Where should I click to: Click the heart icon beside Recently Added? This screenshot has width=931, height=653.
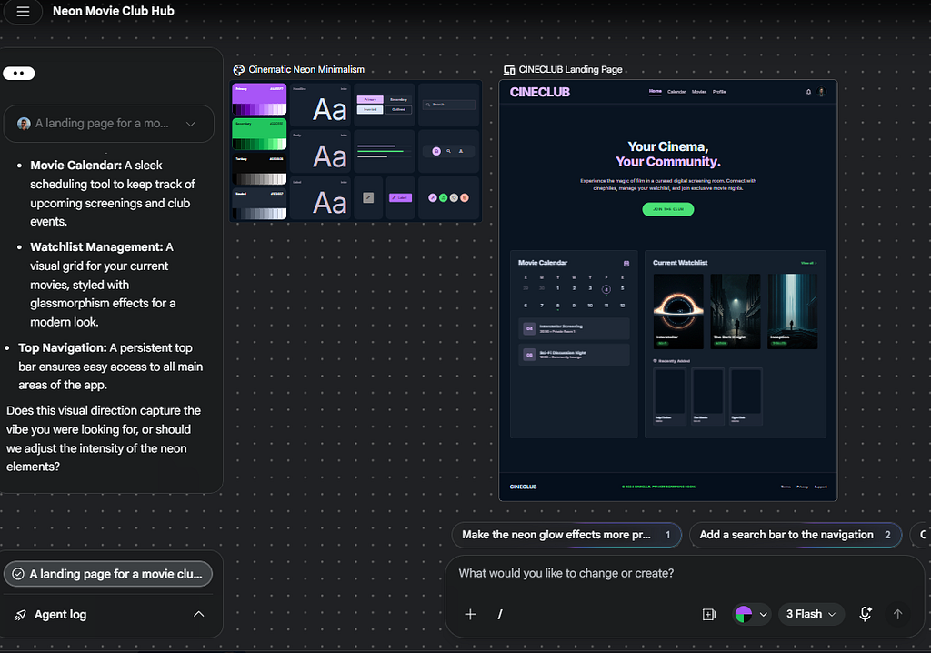tap(655, 361)
